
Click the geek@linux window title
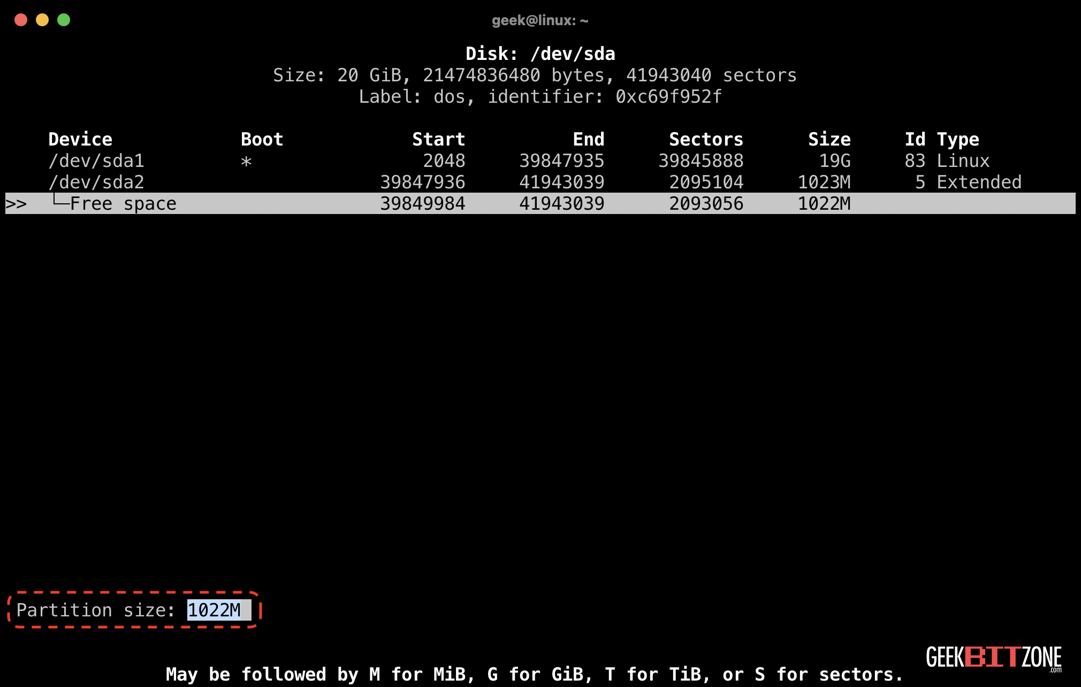coord(540,20)
